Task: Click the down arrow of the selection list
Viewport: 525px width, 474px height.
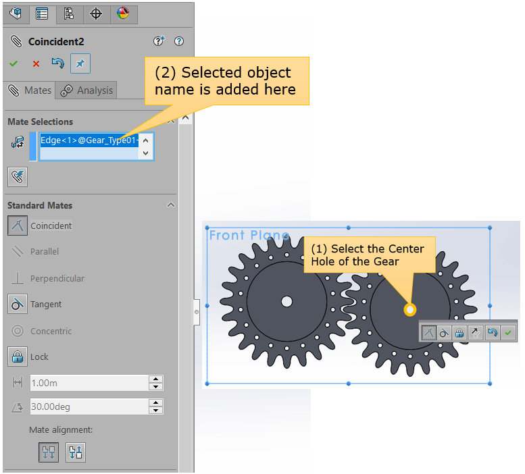Action: pyautogui.click(x=146, y=153)
